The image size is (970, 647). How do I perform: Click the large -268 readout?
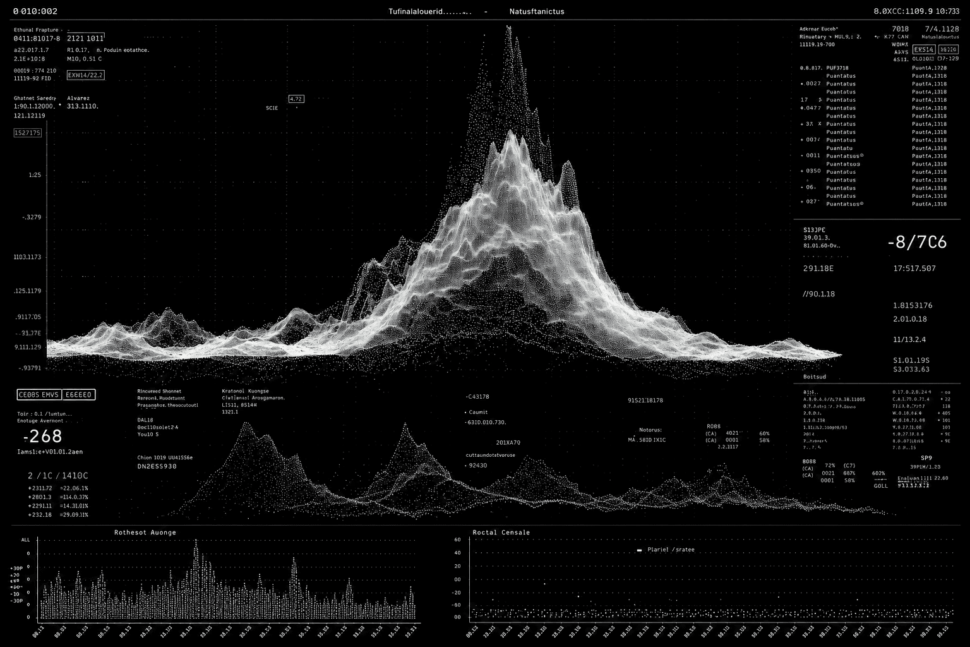pyautogui.click(x=42, y=436)
